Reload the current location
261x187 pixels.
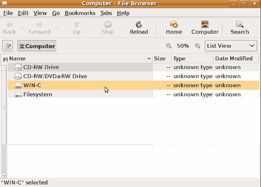pyautogui.click(x=139, y=28)
